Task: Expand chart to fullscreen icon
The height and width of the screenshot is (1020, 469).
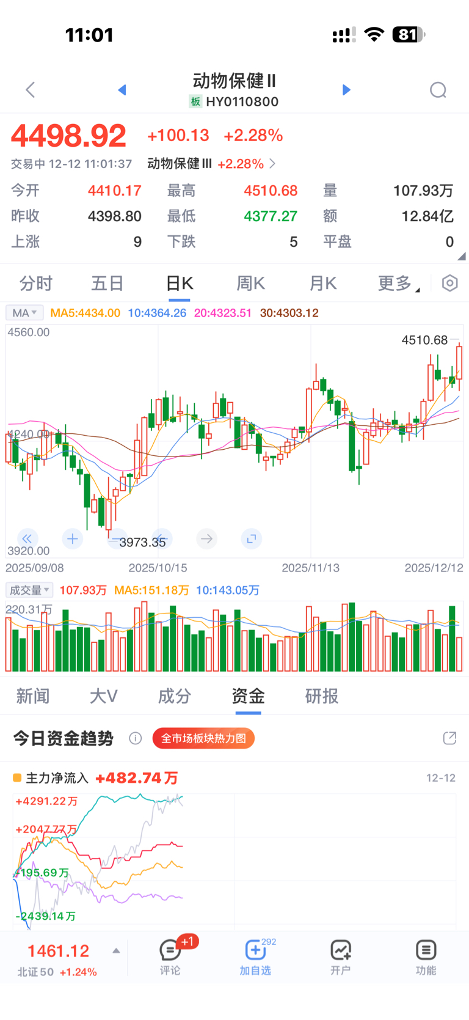Action: [x=251, y=538]
